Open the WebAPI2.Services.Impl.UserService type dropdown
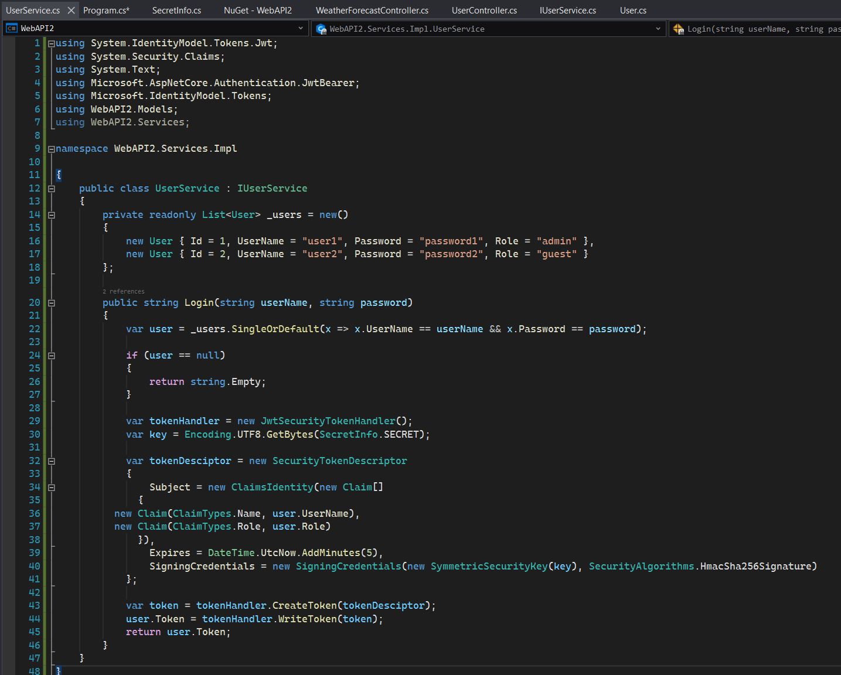841x675 pixels. [488, 29]
